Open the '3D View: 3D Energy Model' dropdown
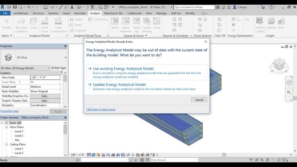The width and height of the screenshot is (297, 167). (48, 68)
